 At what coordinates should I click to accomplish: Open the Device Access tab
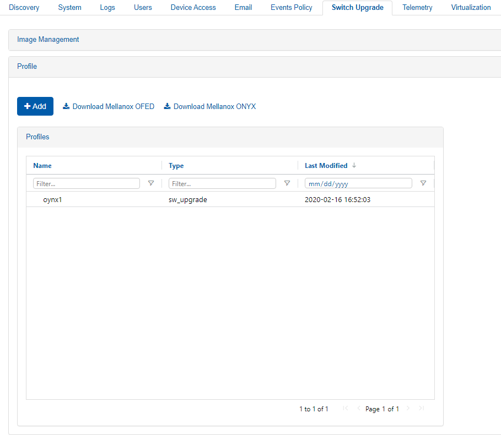coord(193,8)
